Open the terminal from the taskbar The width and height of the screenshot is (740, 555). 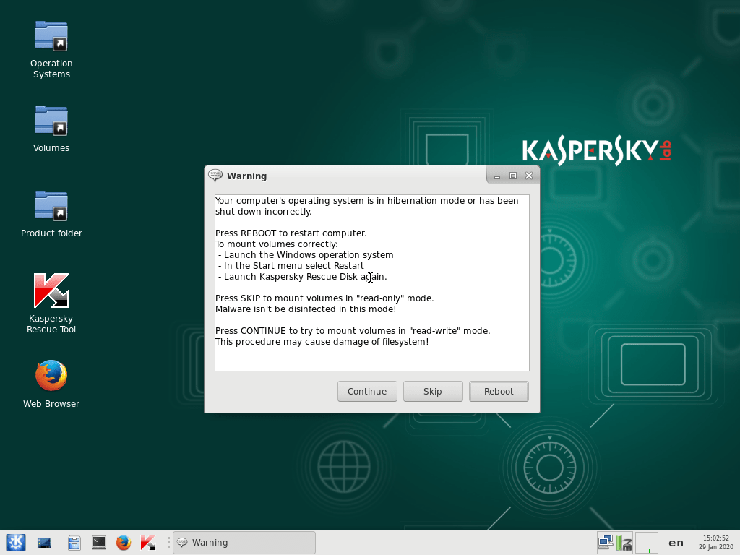point(98,543)
